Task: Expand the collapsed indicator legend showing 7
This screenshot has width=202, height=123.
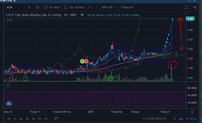Action: (9, 20)
